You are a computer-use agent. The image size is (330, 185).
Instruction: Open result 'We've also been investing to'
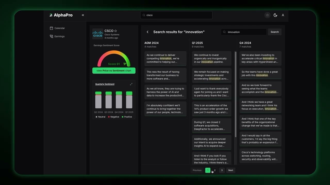[260, 59]
